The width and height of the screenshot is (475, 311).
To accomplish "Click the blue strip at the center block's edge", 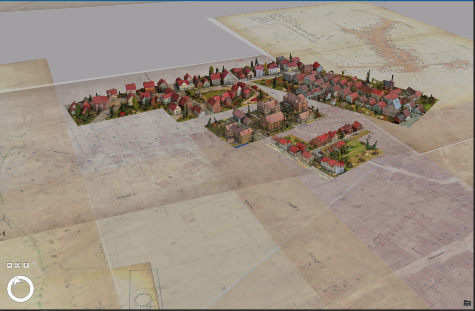I will [x=241, y=146].
